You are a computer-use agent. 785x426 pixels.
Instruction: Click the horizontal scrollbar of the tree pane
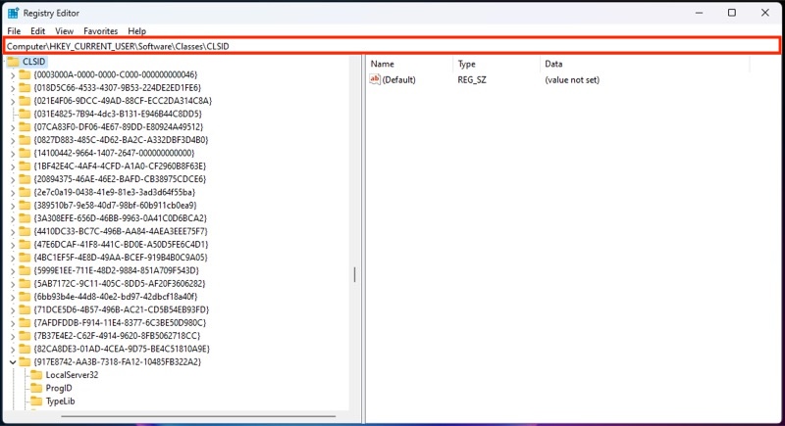(198, 415)
